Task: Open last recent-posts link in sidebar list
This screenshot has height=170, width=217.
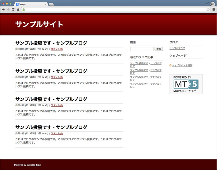Action: point(146,85)
